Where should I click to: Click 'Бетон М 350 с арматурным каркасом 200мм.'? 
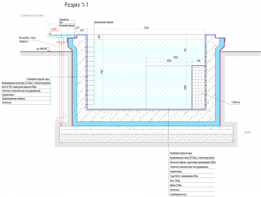tap(19, 87)
